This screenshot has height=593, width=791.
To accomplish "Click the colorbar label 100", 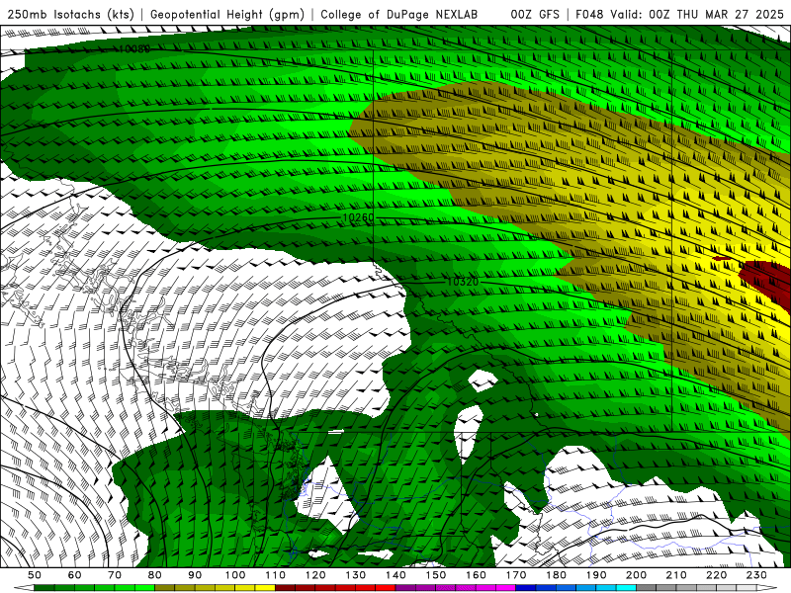I will tap(235, 575).
